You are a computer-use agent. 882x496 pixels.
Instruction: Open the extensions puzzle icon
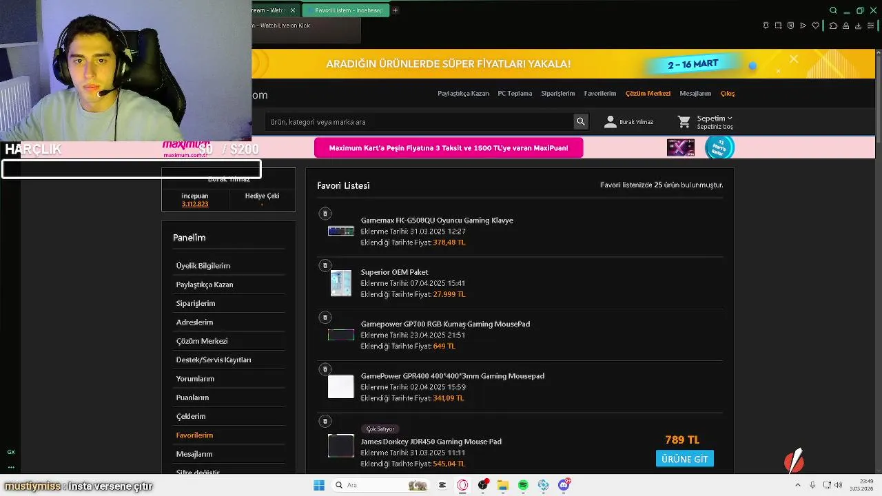click(833, 25)
